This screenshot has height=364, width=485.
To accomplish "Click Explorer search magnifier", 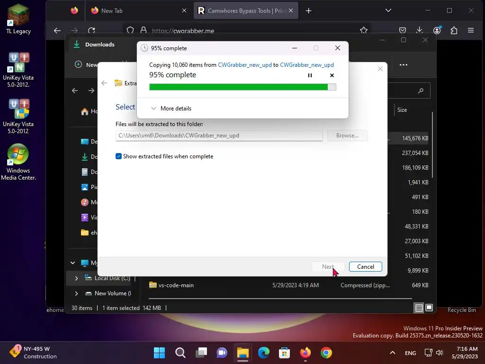I will pos(421,91).
